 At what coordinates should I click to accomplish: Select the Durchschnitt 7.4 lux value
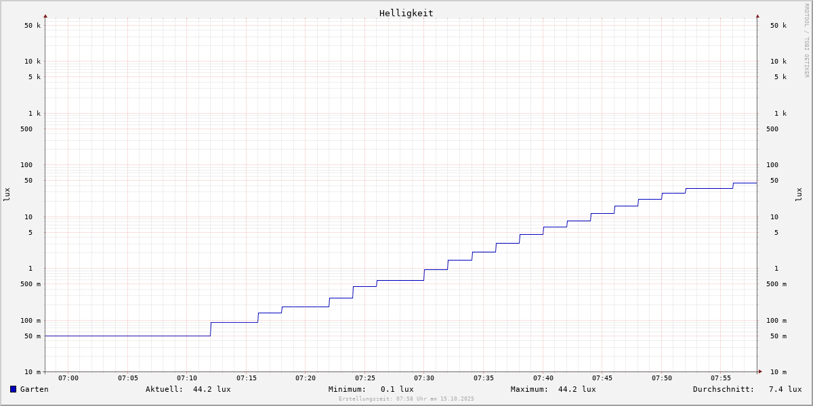tap(785, 389)
